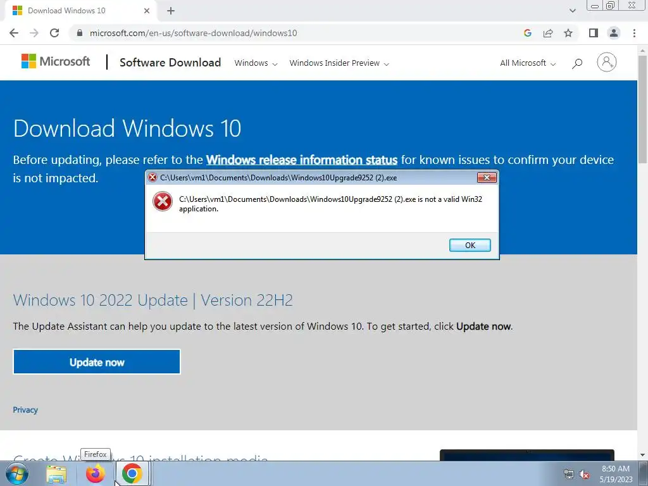The height and width of the screenshot is (486, 648).
Task: Open Chrome three-dot menu
Action: [x=634, y=33]
